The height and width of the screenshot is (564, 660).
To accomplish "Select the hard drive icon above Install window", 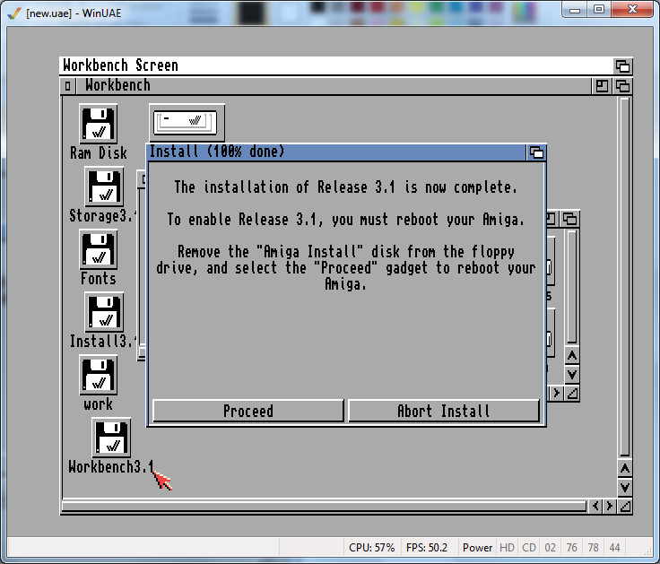I will [187, 123].
